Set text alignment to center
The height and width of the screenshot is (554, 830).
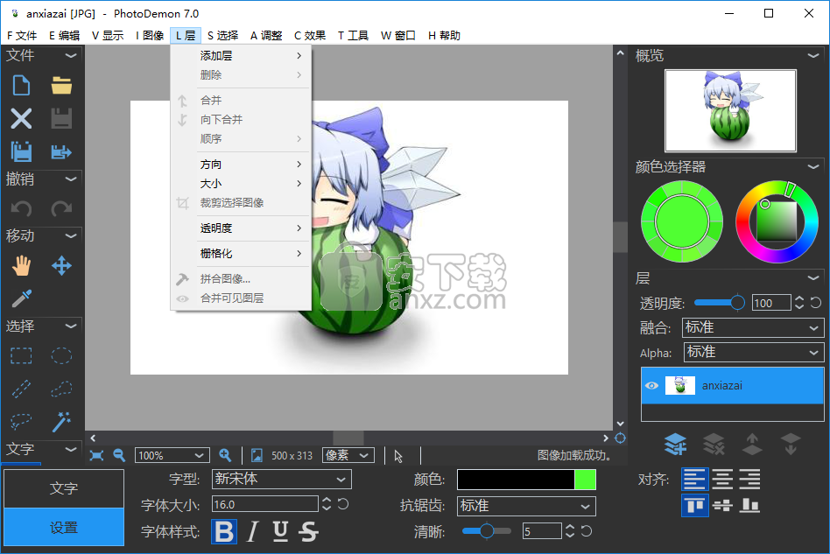[722, 480]
